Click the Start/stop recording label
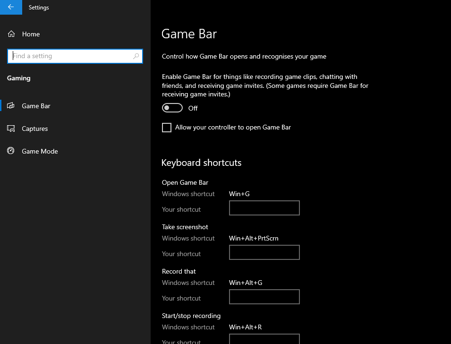The height and width of the screenshot is (344, 451). [x=191, y=316]
